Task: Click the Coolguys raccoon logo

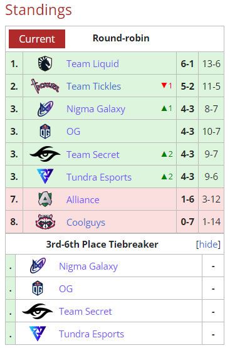Action: pyautogui.click(x=45, y=221)
